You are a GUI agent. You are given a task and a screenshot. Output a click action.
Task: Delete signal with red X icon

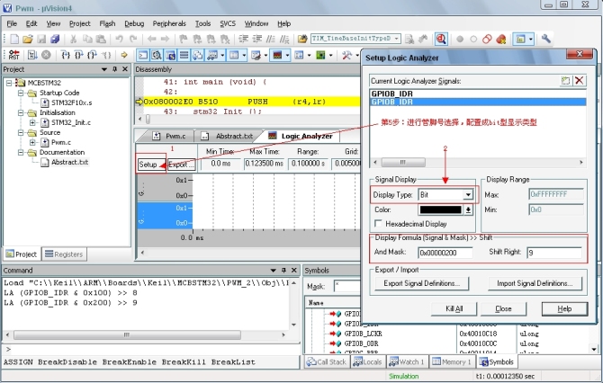pos(580,81)
